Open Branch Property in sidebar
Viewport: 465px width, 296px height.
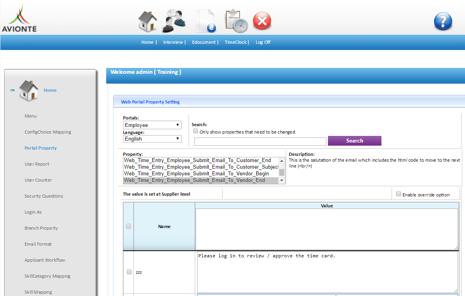click(41, 228)
